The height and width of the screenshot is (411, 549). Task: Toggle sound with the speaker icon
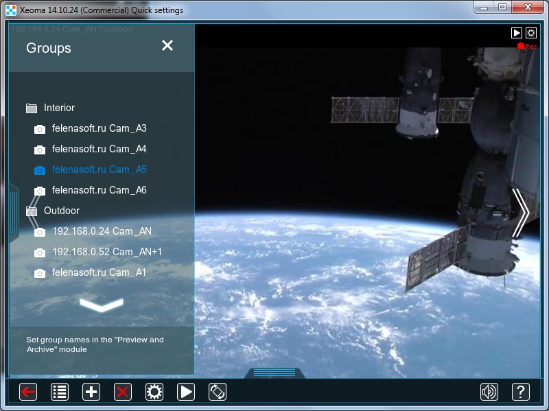(489, 391)
